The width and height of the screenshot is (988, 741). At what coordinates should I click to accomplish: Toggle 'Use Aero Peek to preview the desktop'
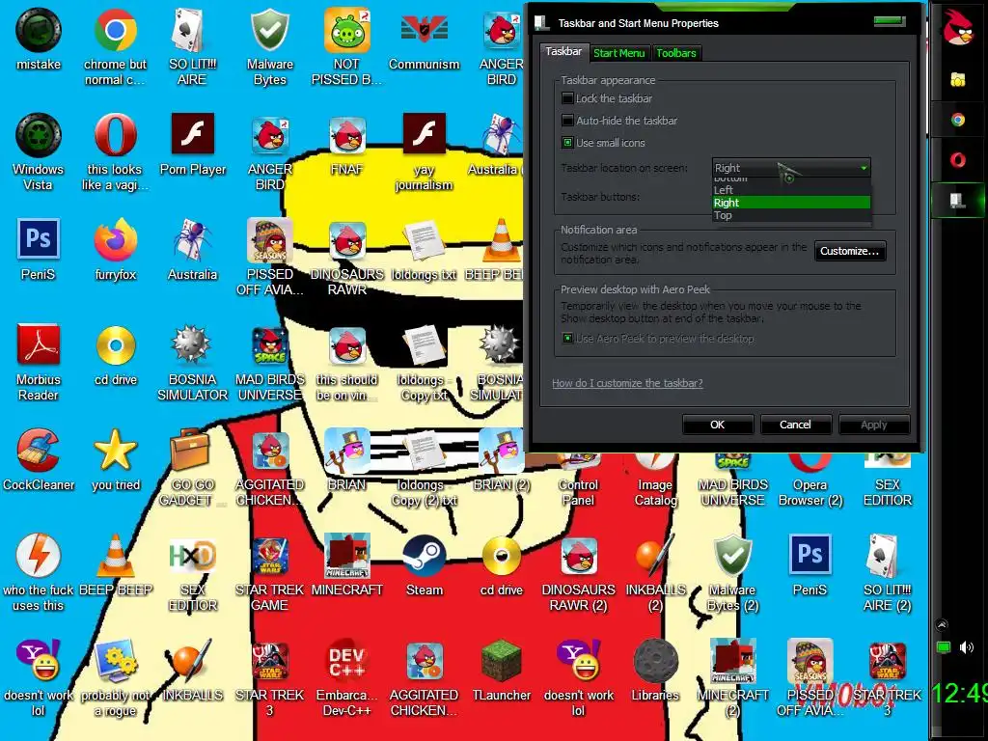coord(567,339)
